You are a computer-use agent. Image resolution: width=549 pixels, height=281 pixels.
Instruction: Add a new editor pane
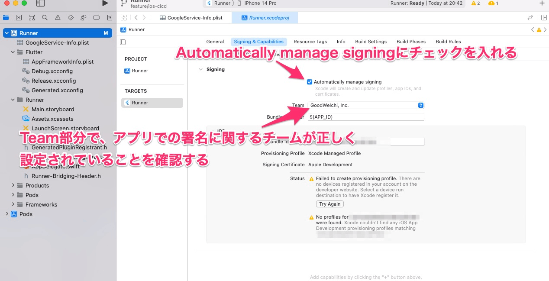click(x=544, y=18)
